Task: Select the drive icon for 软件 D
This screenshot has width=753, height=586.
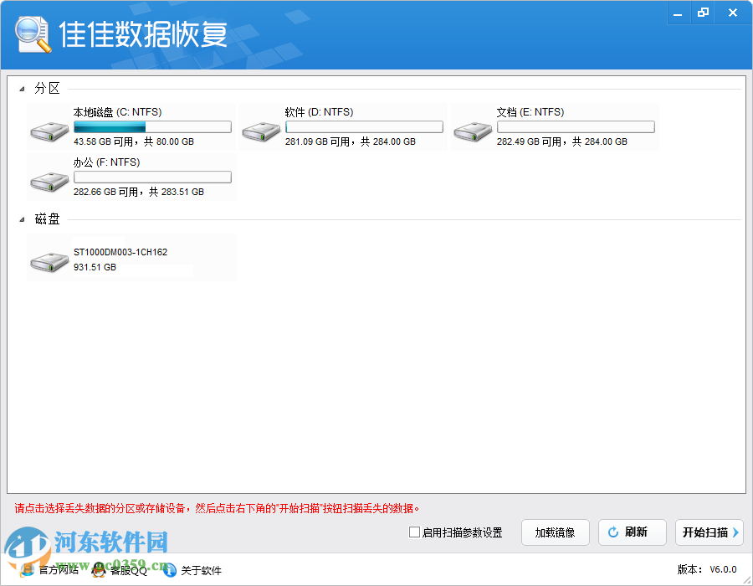Action: tap(261, 131)
